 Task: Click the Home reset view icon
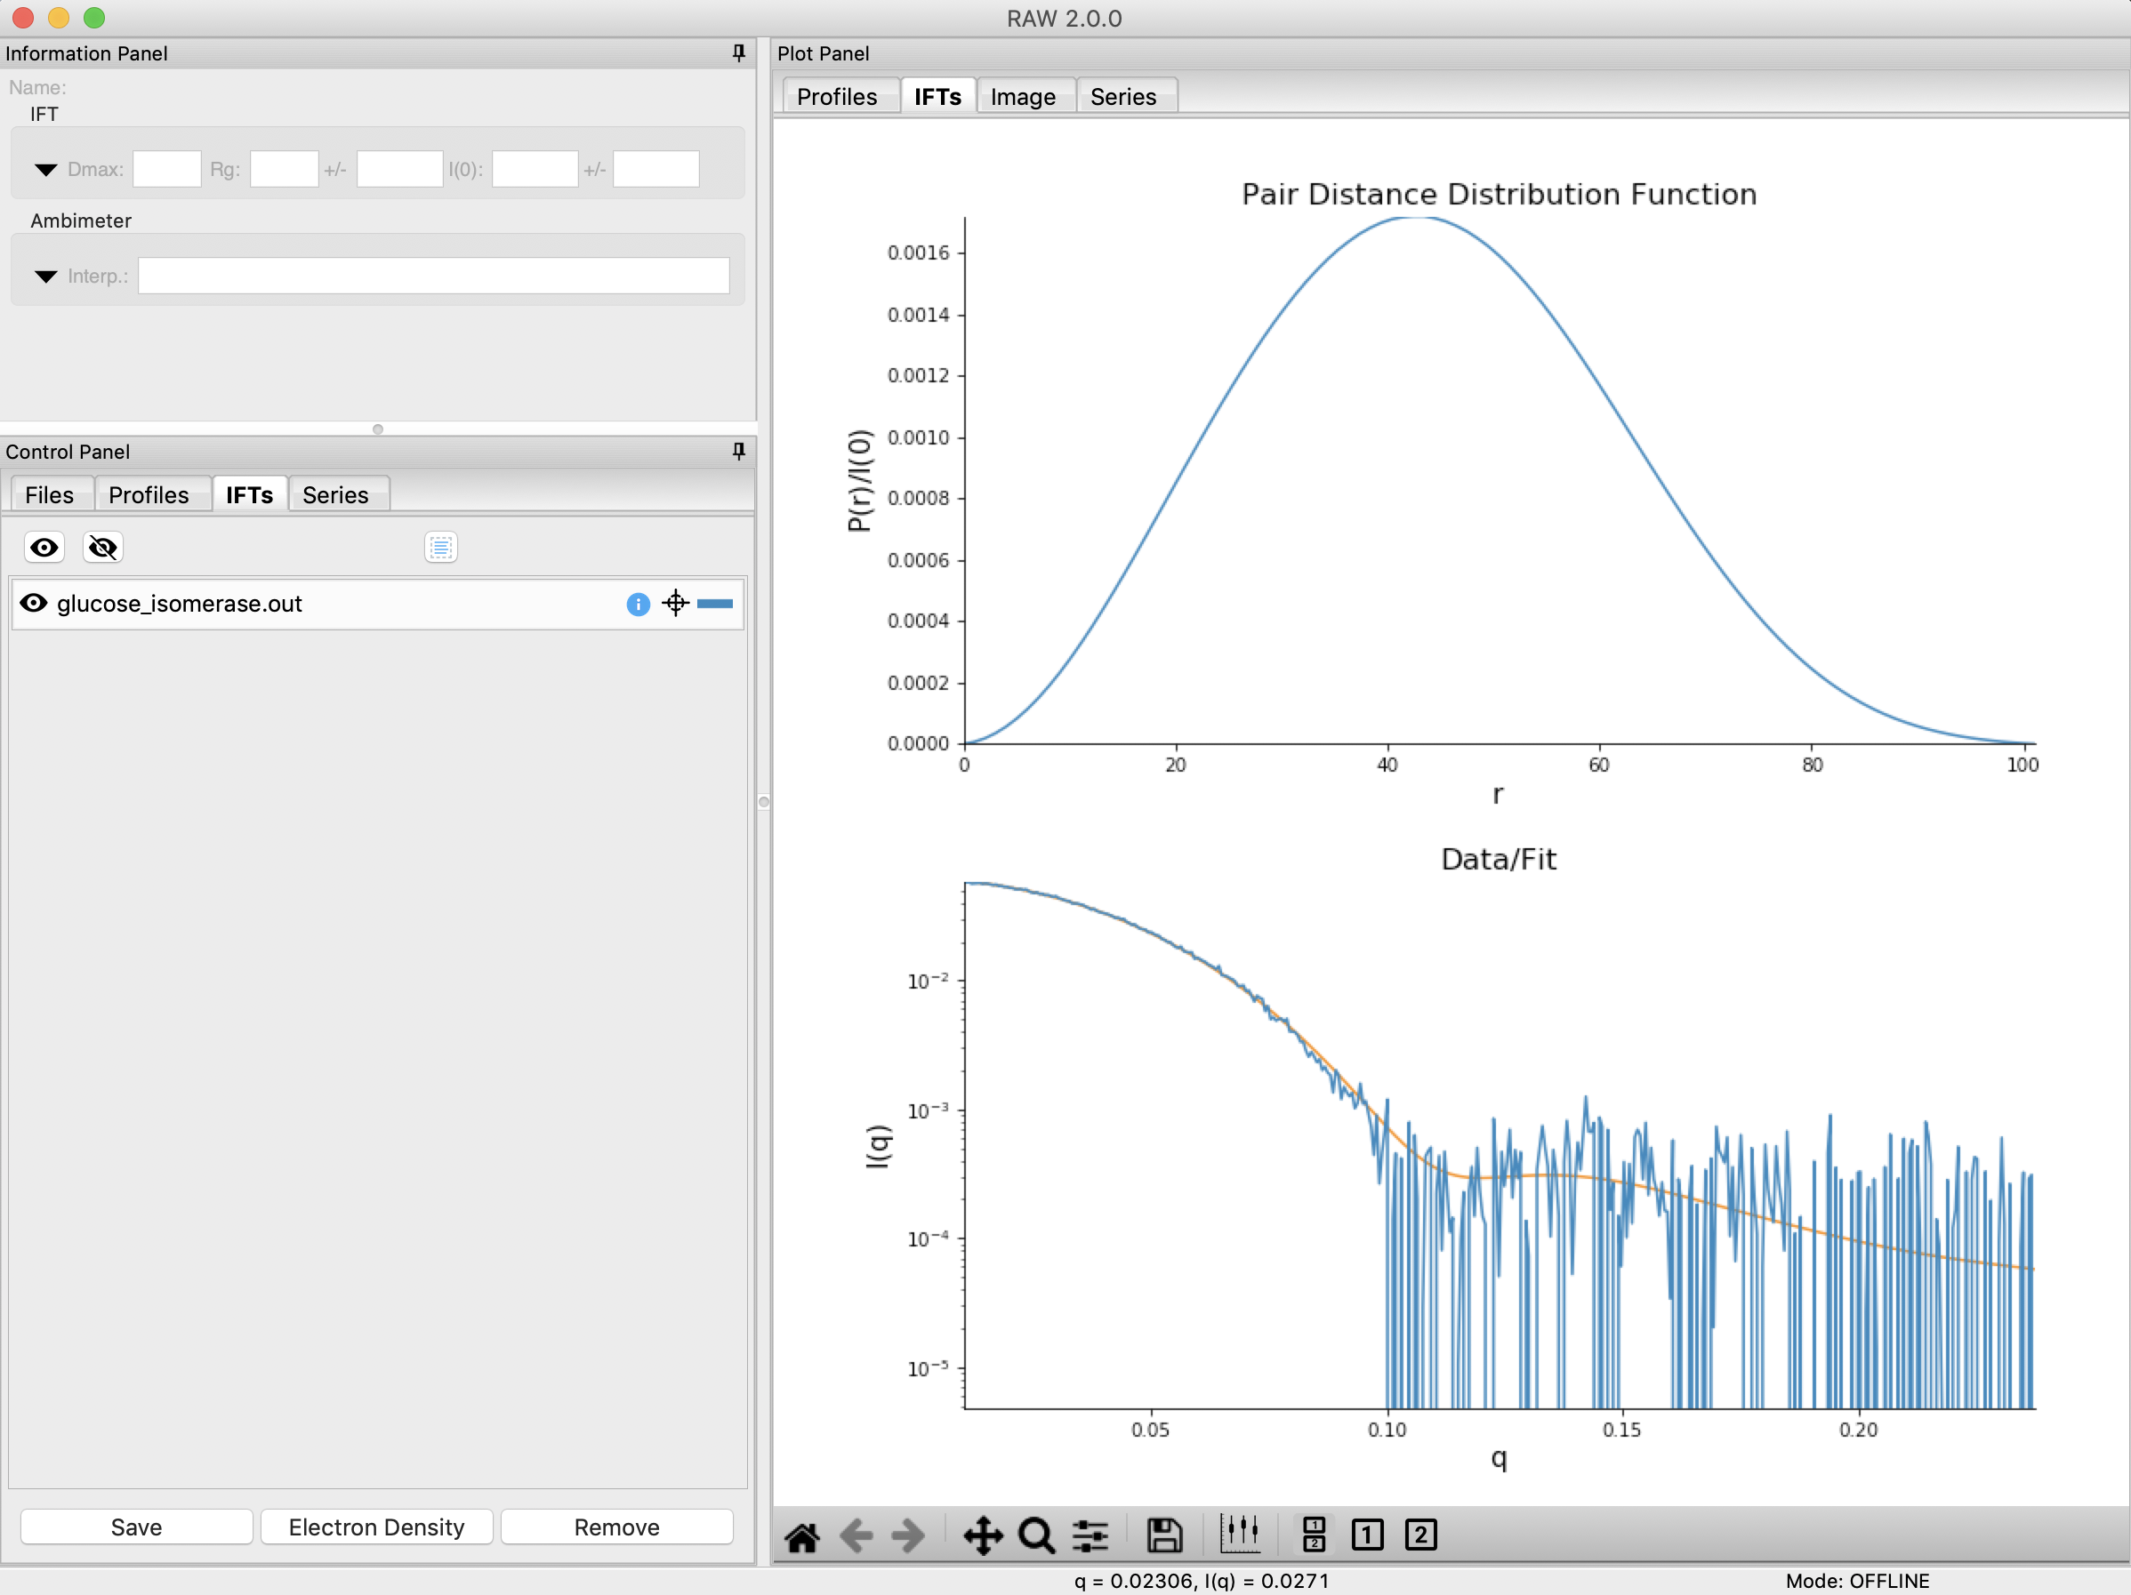tap(801, 1535)
